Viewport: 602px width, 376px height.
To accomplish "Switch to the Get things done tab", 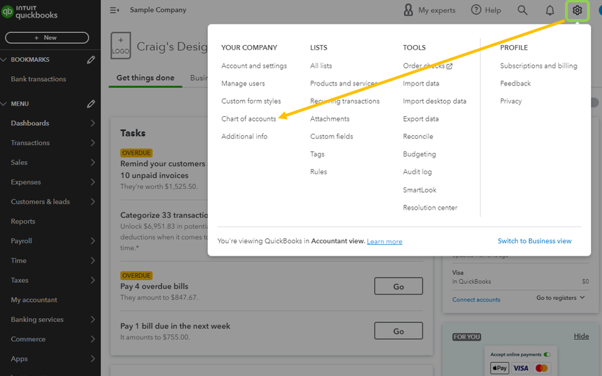I will pos(145,78).
